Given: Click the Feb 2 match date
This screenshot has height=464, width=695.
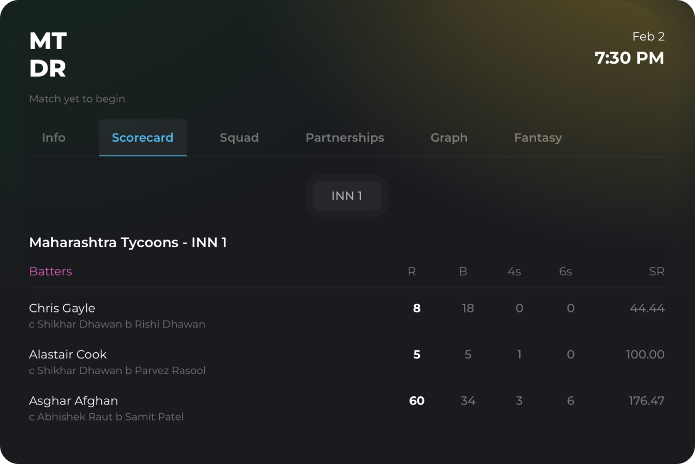Looking at the screenshot, I should pyautogui.click(x=648, y=36).
